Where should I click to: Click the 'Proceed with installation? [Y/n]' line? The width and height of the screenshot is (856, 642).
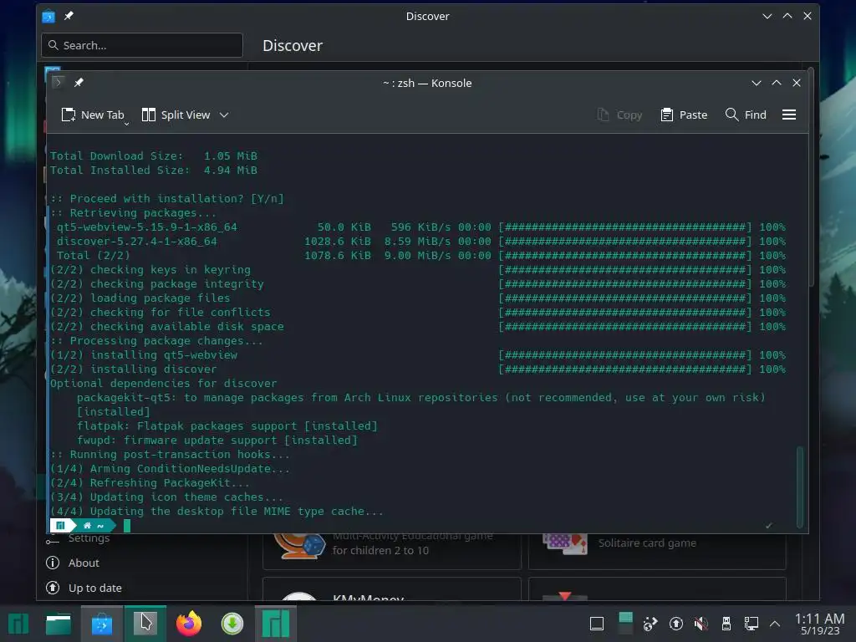tap(167, 199)
